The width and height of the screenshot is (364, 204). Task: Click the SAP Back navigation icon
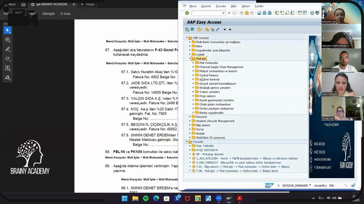click(242, 13)
